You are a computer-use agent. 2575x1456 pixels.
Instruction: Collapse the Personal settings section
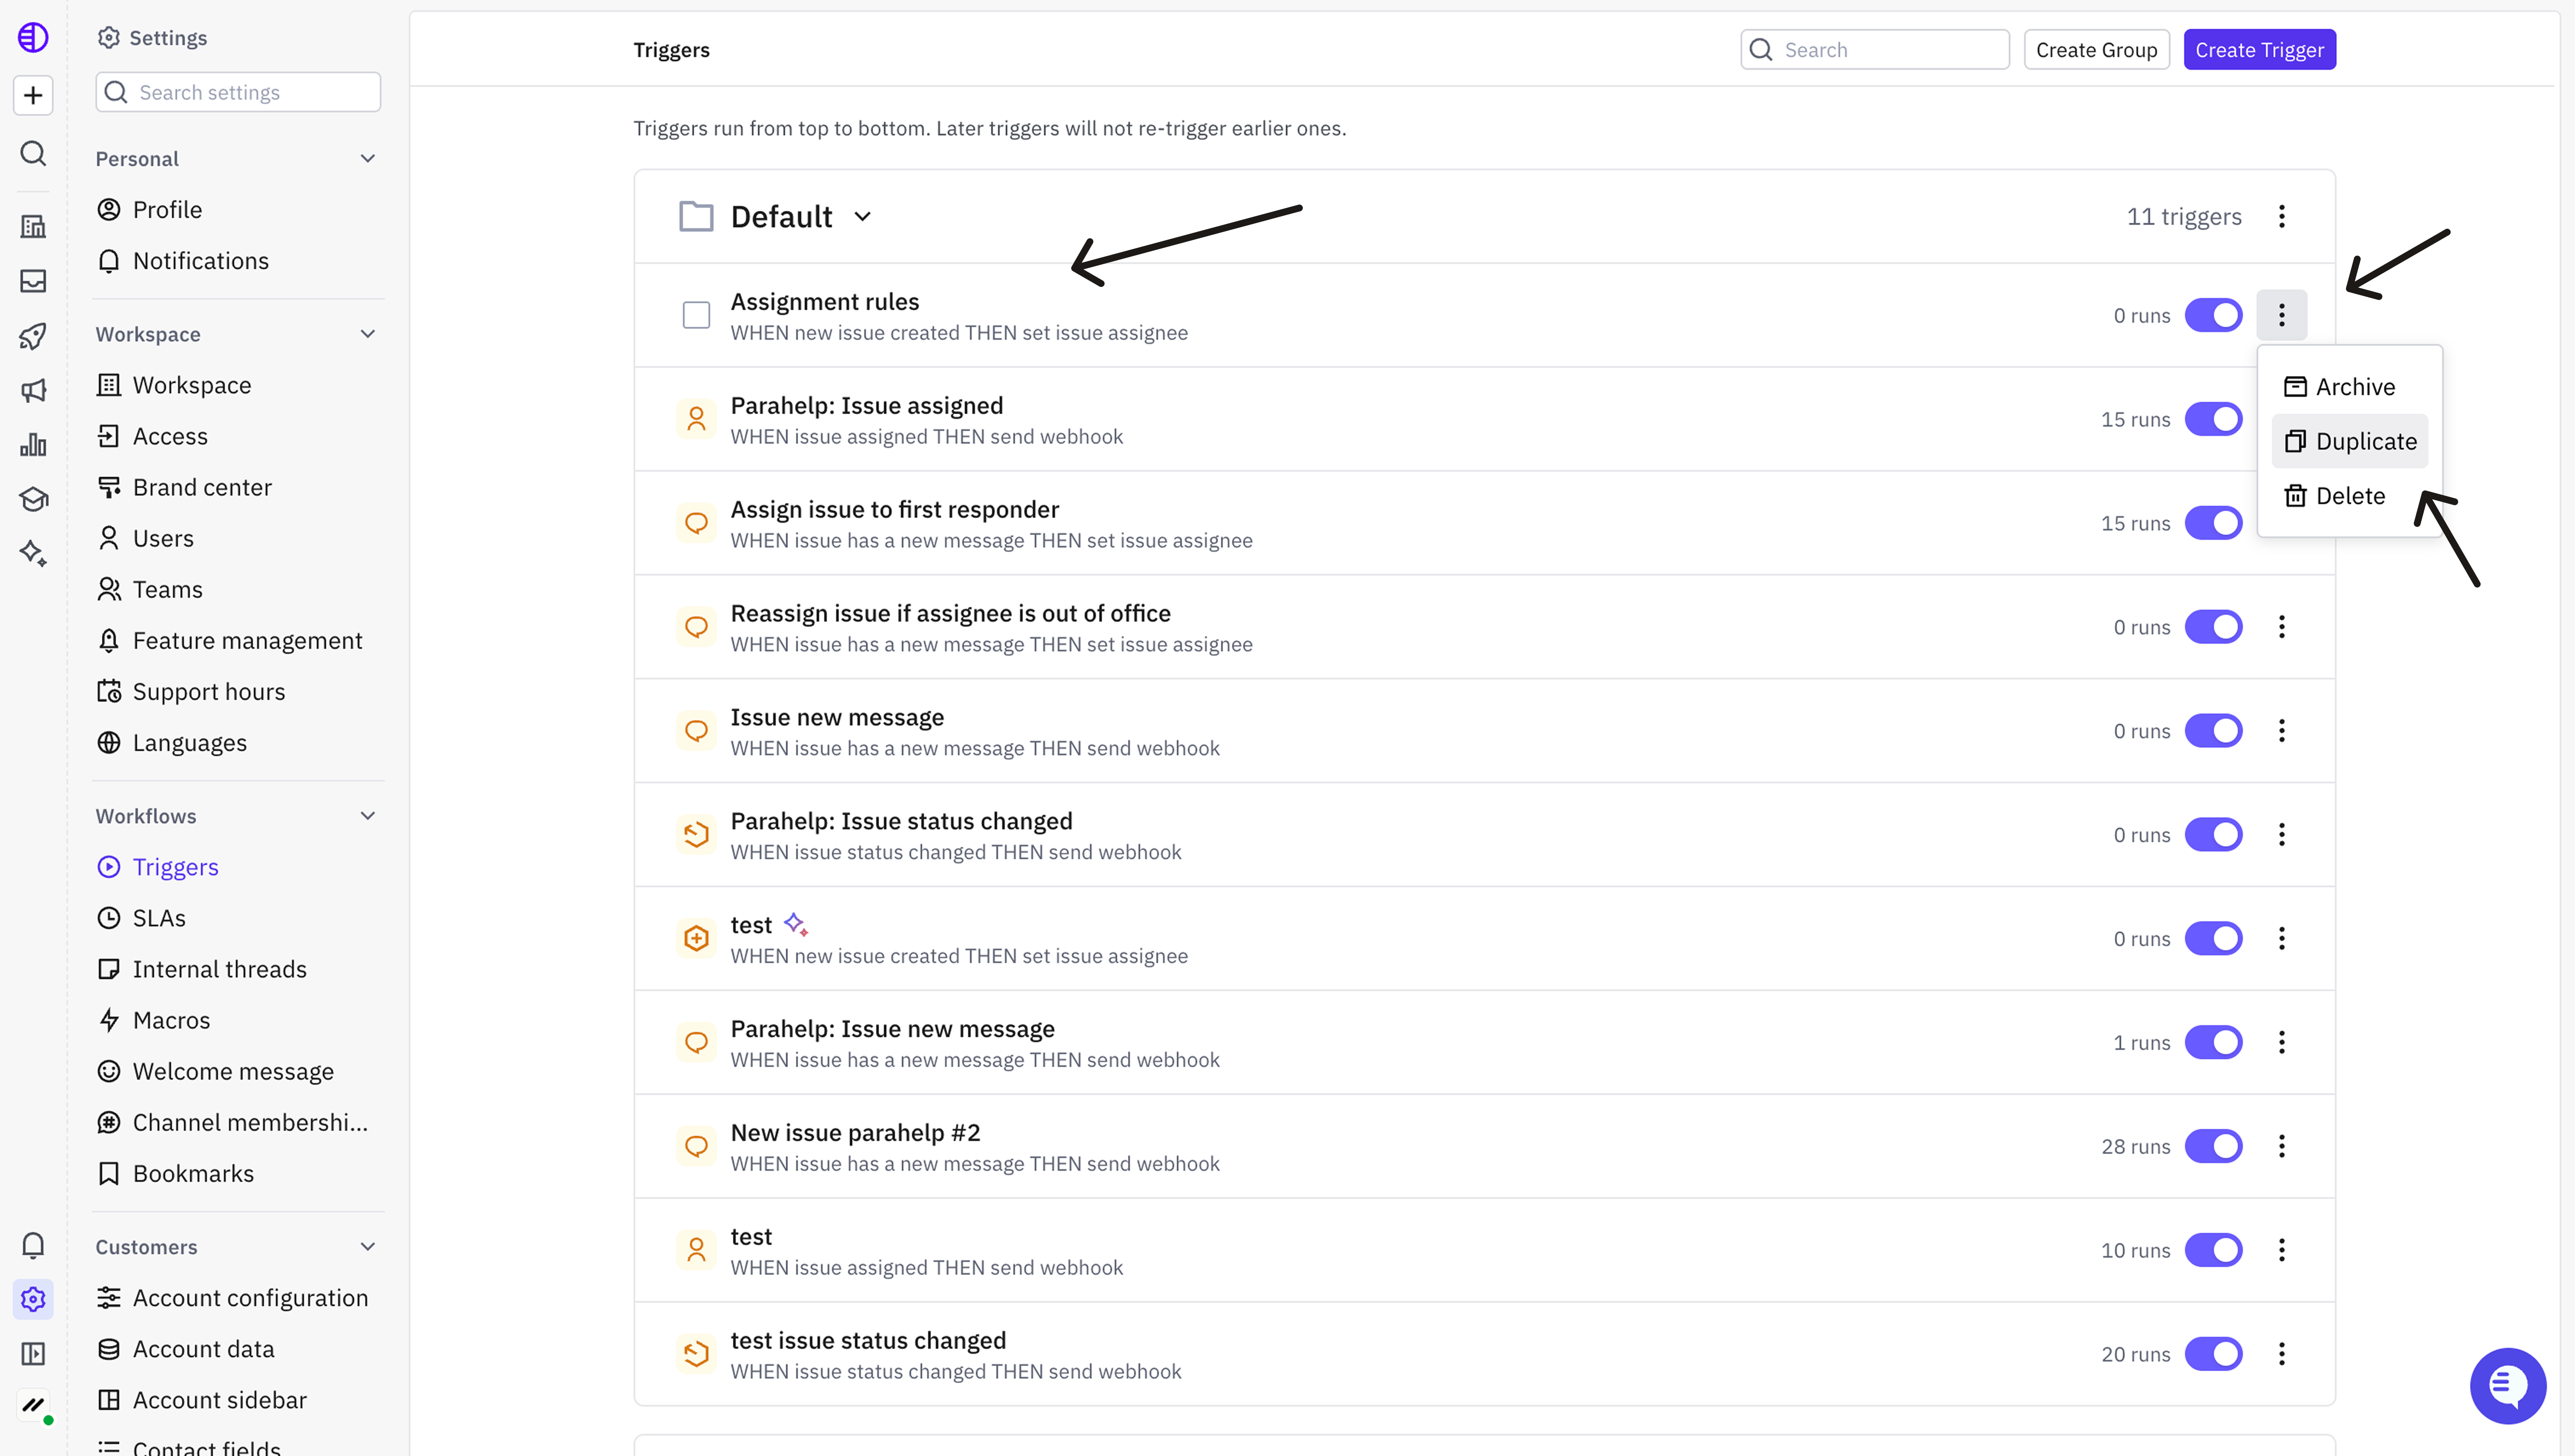pos(368,158)
